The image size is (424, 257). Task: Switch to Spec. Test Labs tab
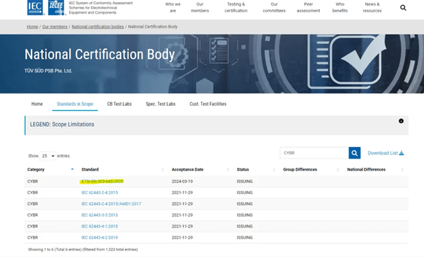point(160,104)
